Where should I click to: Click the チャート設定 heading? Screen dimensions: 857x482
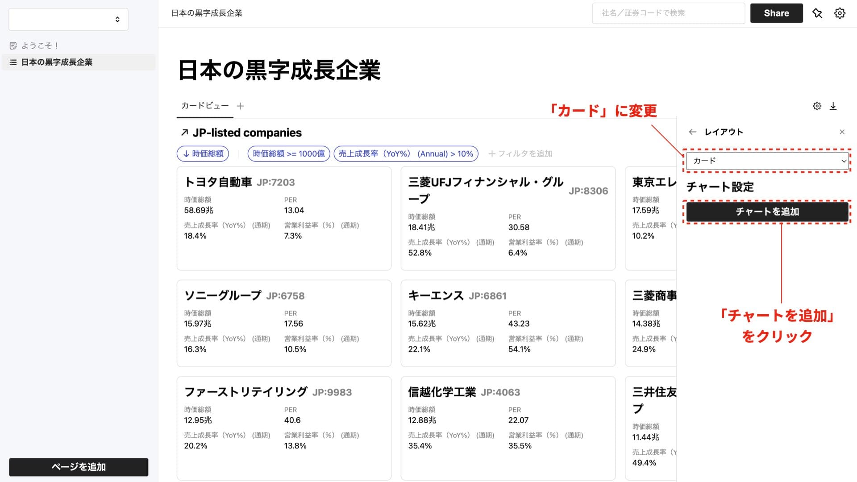pos(720,187)
